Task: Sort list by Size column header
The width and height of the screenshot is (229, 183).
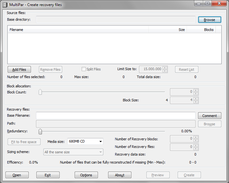Action: pyautogui.click(x=167, y=30)
